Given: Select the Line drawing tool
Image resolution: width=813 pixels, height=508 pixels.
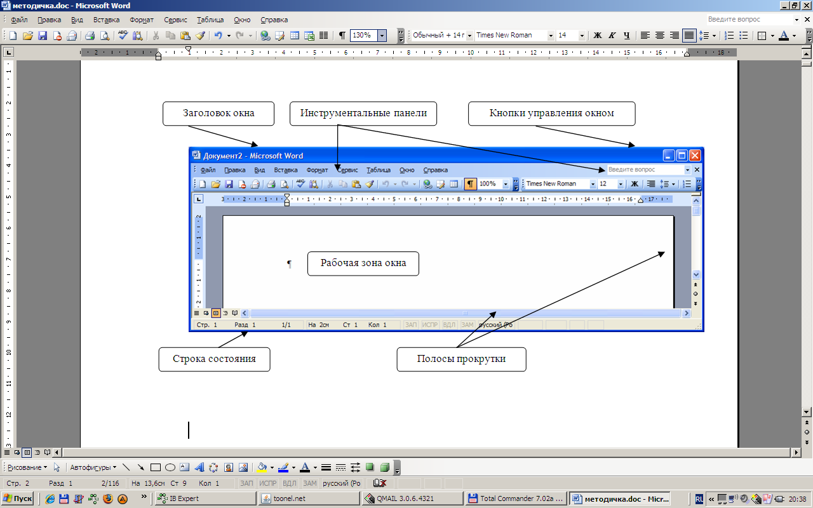Looking at the screenshot, I should click(126, 467).
